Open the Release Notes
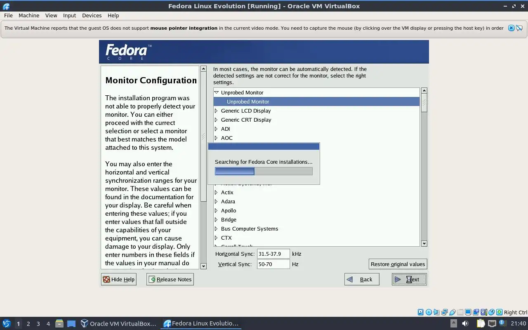This screenshot has height=330, width=528. pos(170,279)
